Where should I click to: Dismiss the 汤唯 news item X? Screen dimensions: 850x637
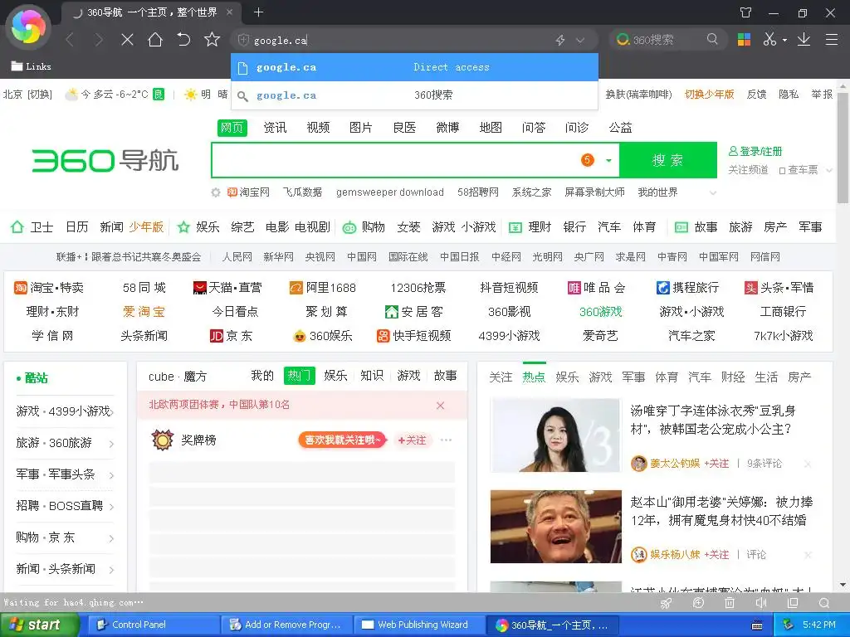coord(808,464)
